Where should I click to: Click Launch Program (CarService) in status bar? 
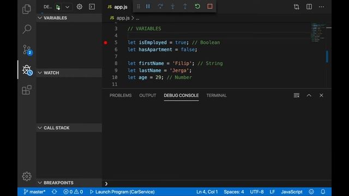pos(122,192)
